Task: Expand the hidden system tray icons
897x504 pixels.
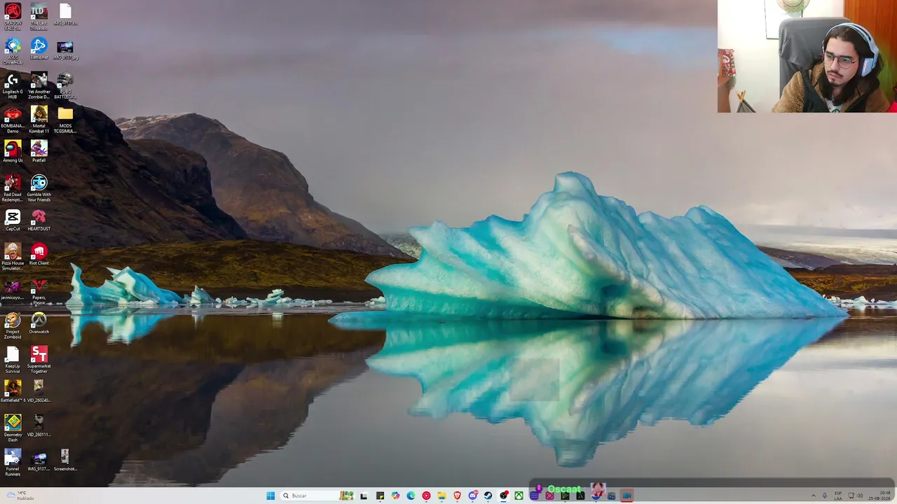Action: point(814,496)
